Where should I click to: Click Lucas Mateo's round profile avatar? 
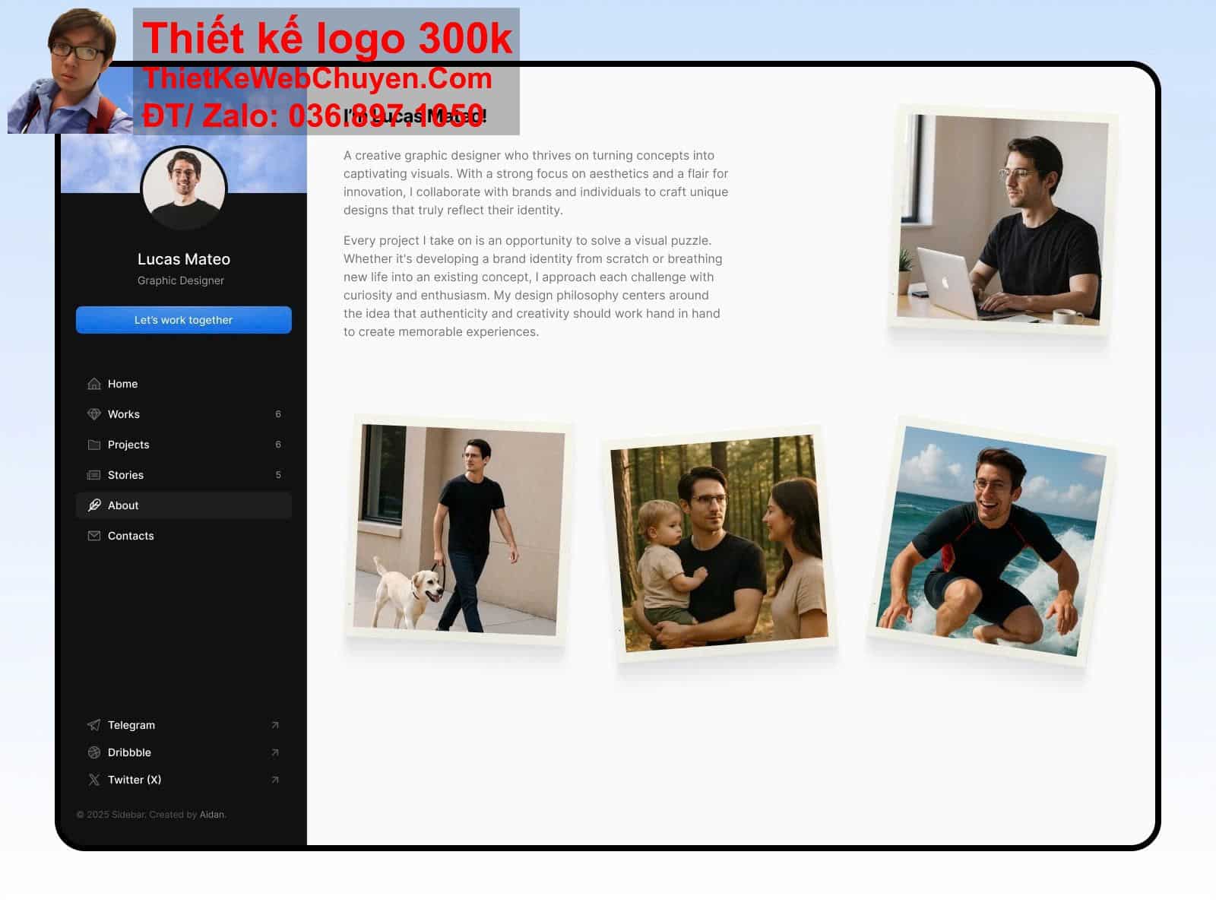click(x=184, y=188)
